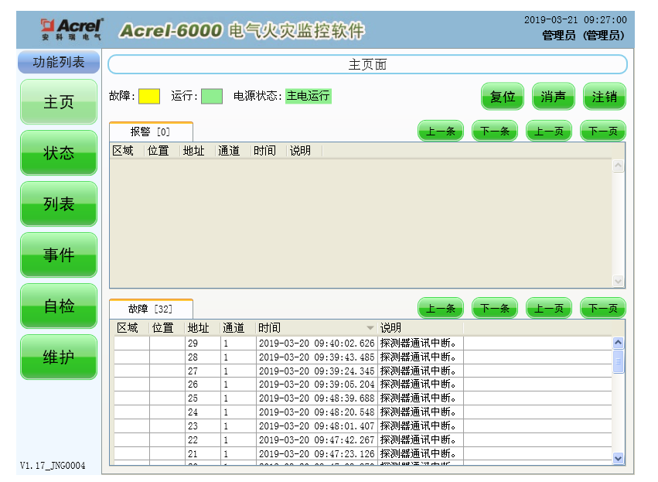658x482 pixels.
Task: Open the 列表 list page
Action: tap(59, 204)
